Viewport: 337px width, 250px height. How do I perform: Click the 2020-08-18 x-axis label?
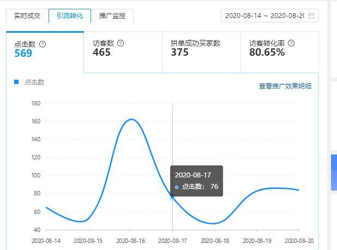pyautogui.click(x=215, y=241)
